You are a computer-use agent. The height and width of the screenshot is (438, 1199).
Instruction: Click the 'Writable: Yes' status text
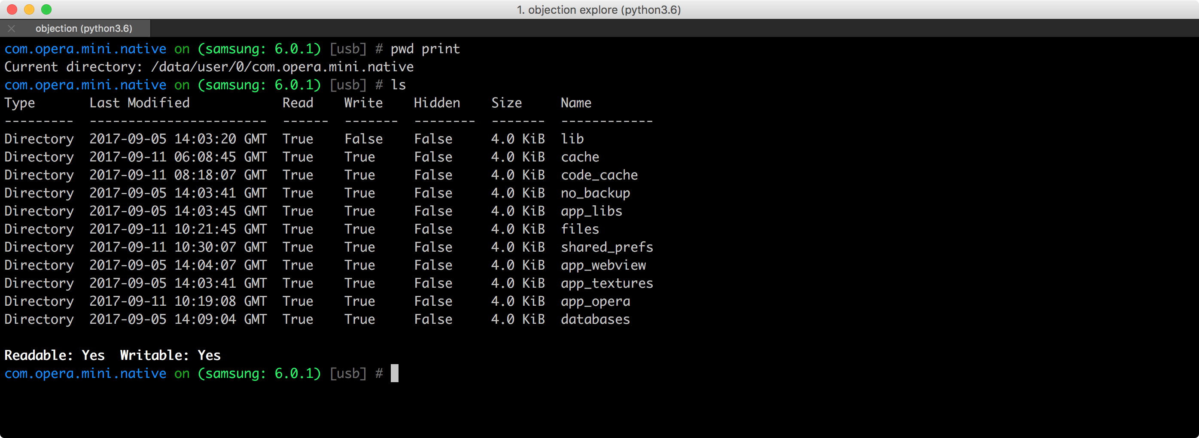click(x=170, y=356)
